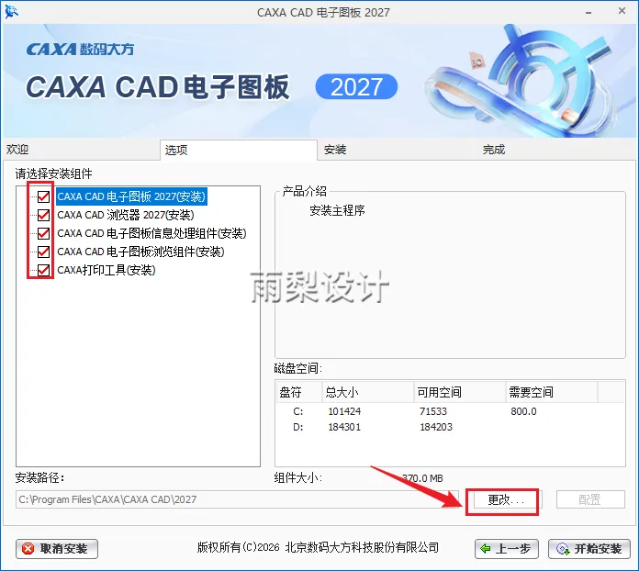
Task: Click the 800.0 required space value
Action: (523, 411)
